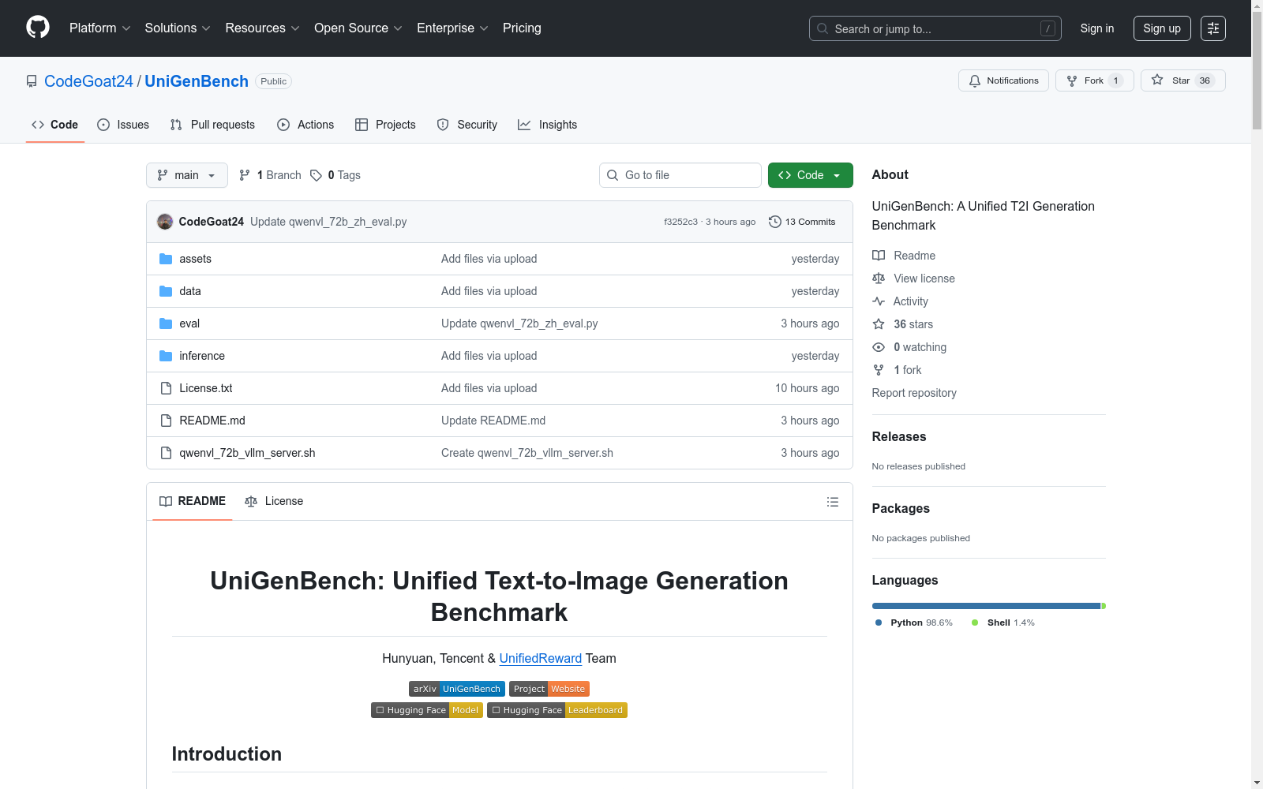Click the stars icon in About
Viewport: 1263px width, 789px height.
tap(879, 324)
